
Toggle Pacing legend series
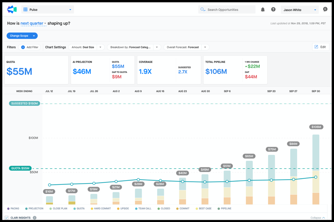point(13,209)
